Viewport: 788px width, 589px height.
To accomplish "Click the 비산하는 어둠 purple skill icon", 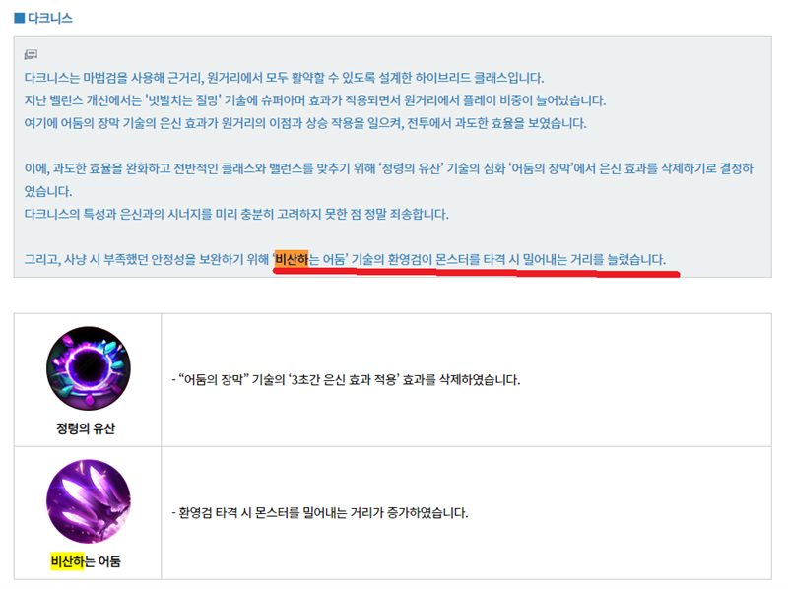I will pyautogui.click(x=89, y=501).
